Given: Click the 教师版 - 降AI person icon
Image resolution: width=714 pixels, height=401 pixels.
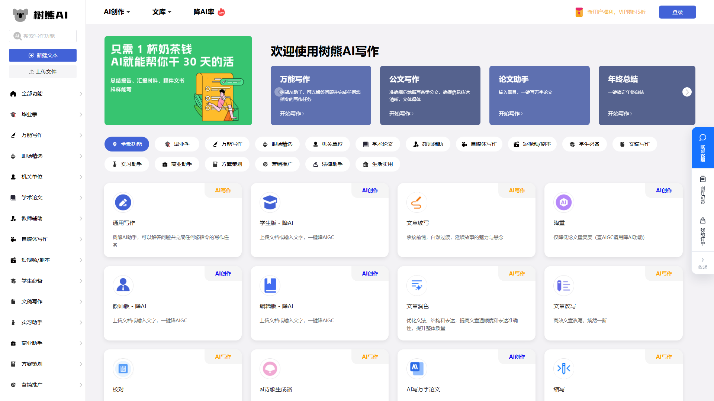Looking at the screenshot, I should tap(123, 286).
